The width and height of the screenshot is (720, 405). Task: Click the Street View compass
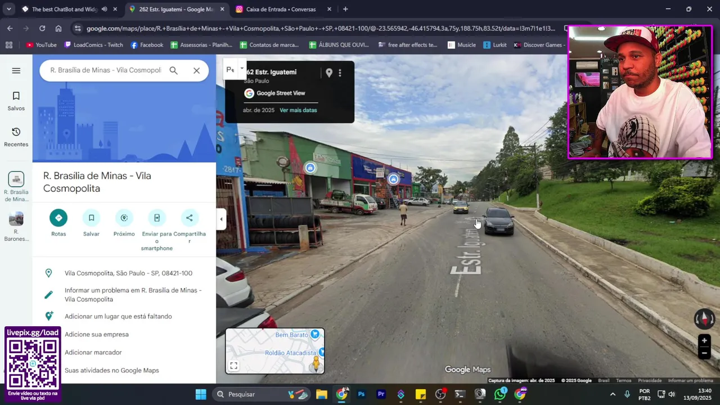(704, 319)
